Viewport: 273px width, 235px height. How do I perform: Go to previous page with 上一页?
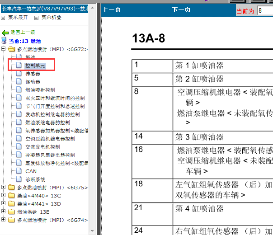112,9
